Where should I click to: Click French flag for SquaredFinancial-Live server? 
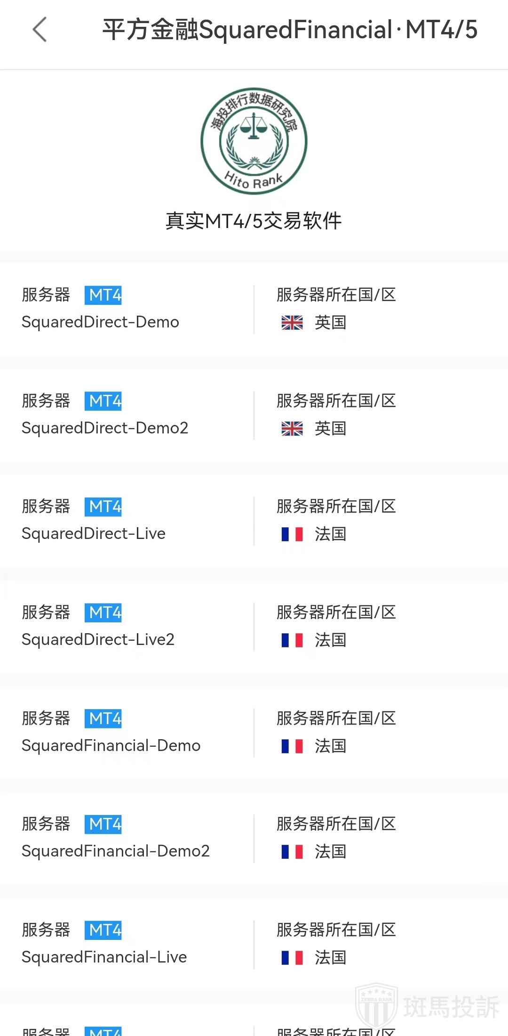(292, 958)
